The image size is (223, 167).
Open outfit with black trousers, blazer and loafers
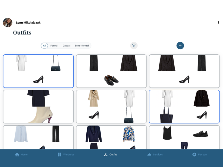coord(111,71)
